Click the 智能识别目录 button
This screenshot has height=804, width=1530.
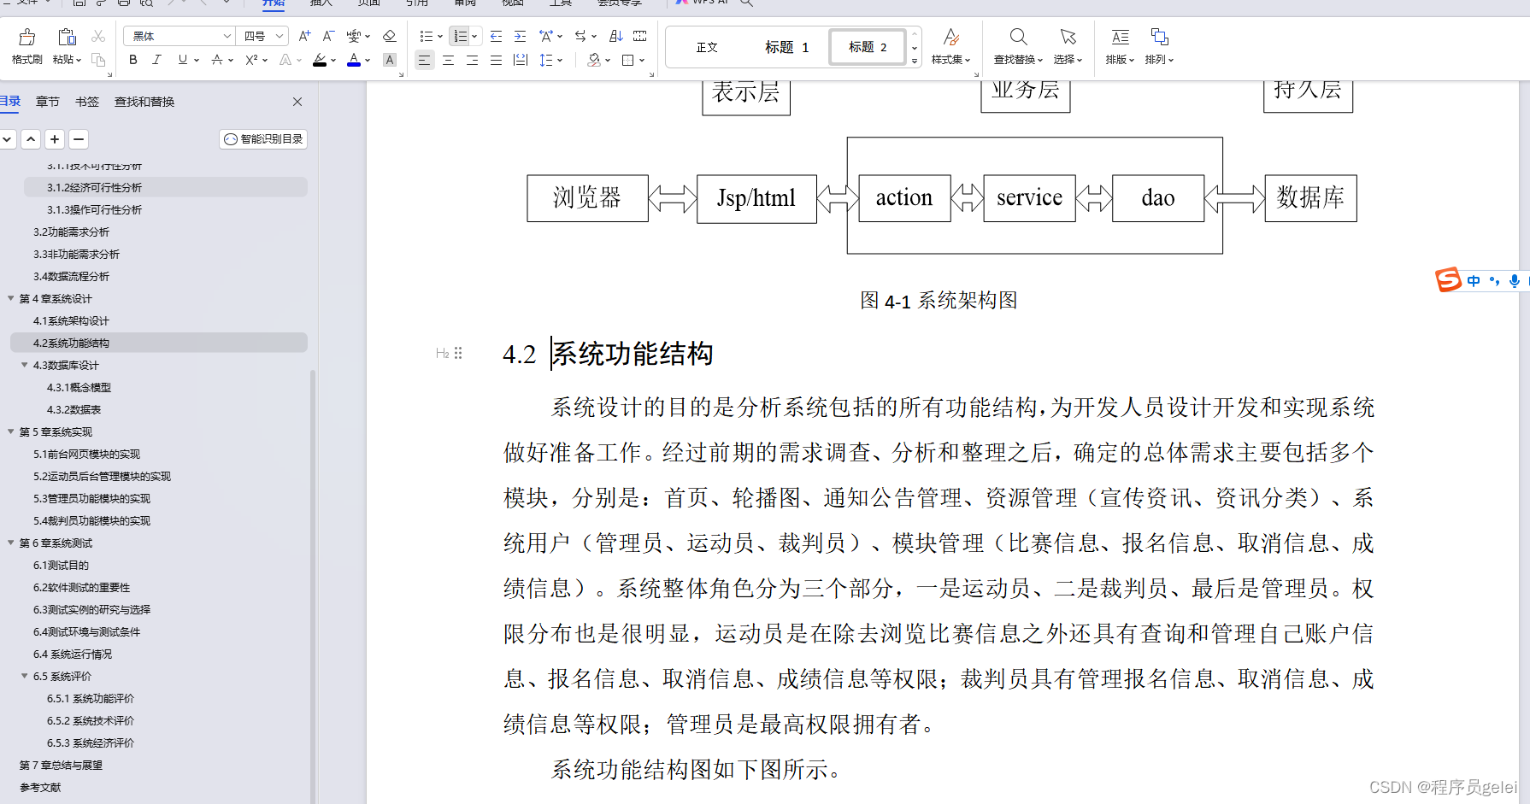coord(263,139)
